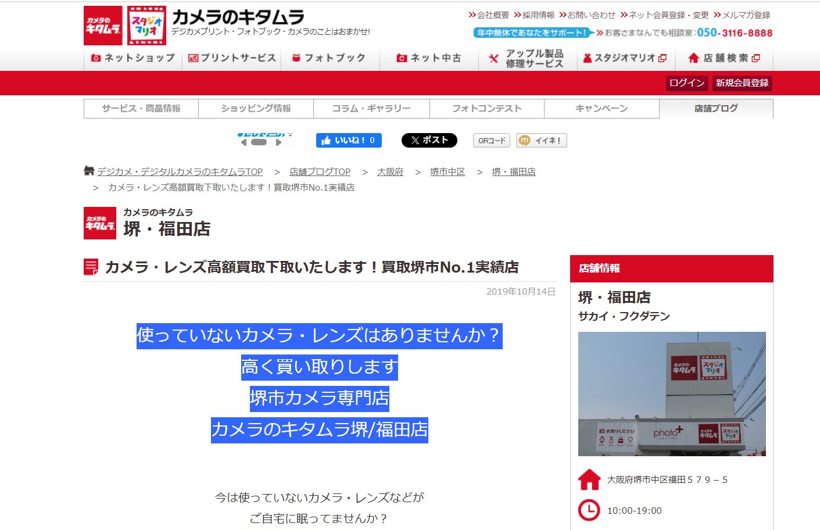Open 店舗検索 navigation item
This screenshot has height=530, width=820.
[x=724, y=58]
